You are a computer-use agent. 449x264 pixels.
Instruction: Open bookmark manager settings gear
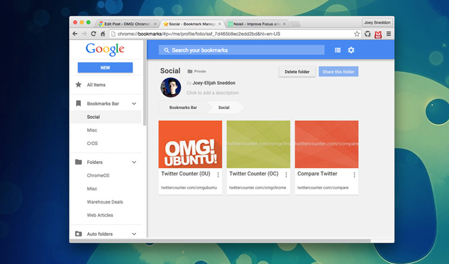tap(351, 50)
